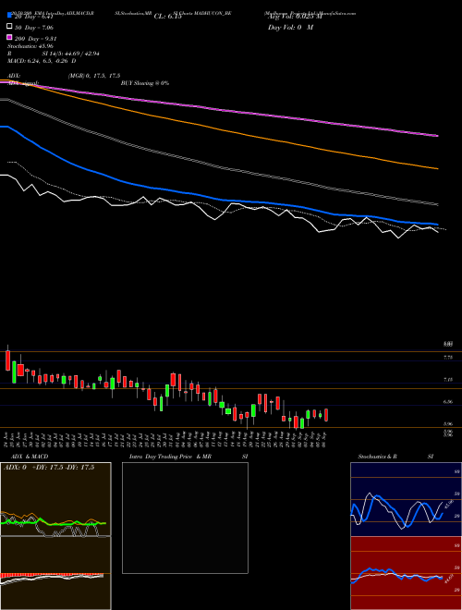Click the 'Avg Vol: 0.025 M' label
Image resolution: width=462 pixels, height=610 pixels.
click(x=295, y=17)
